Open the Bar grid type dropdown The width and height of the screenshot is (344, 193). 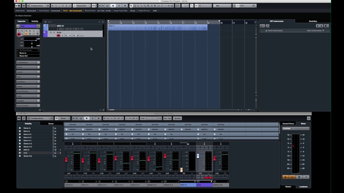(222, 6)
